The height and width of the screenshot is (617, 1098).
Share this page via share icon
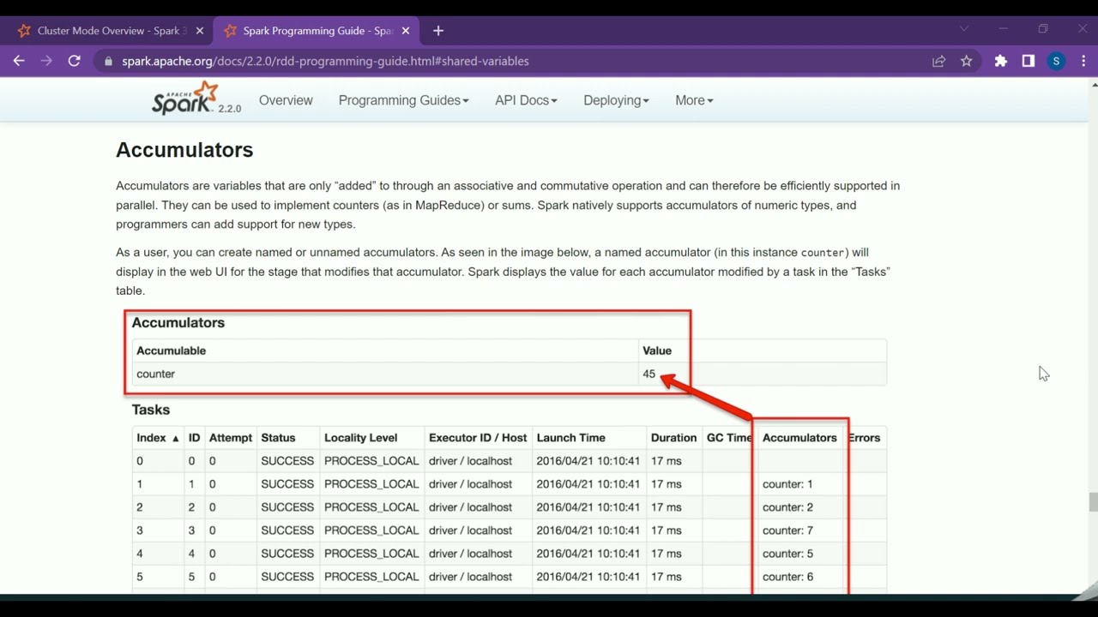pos(939,61)
